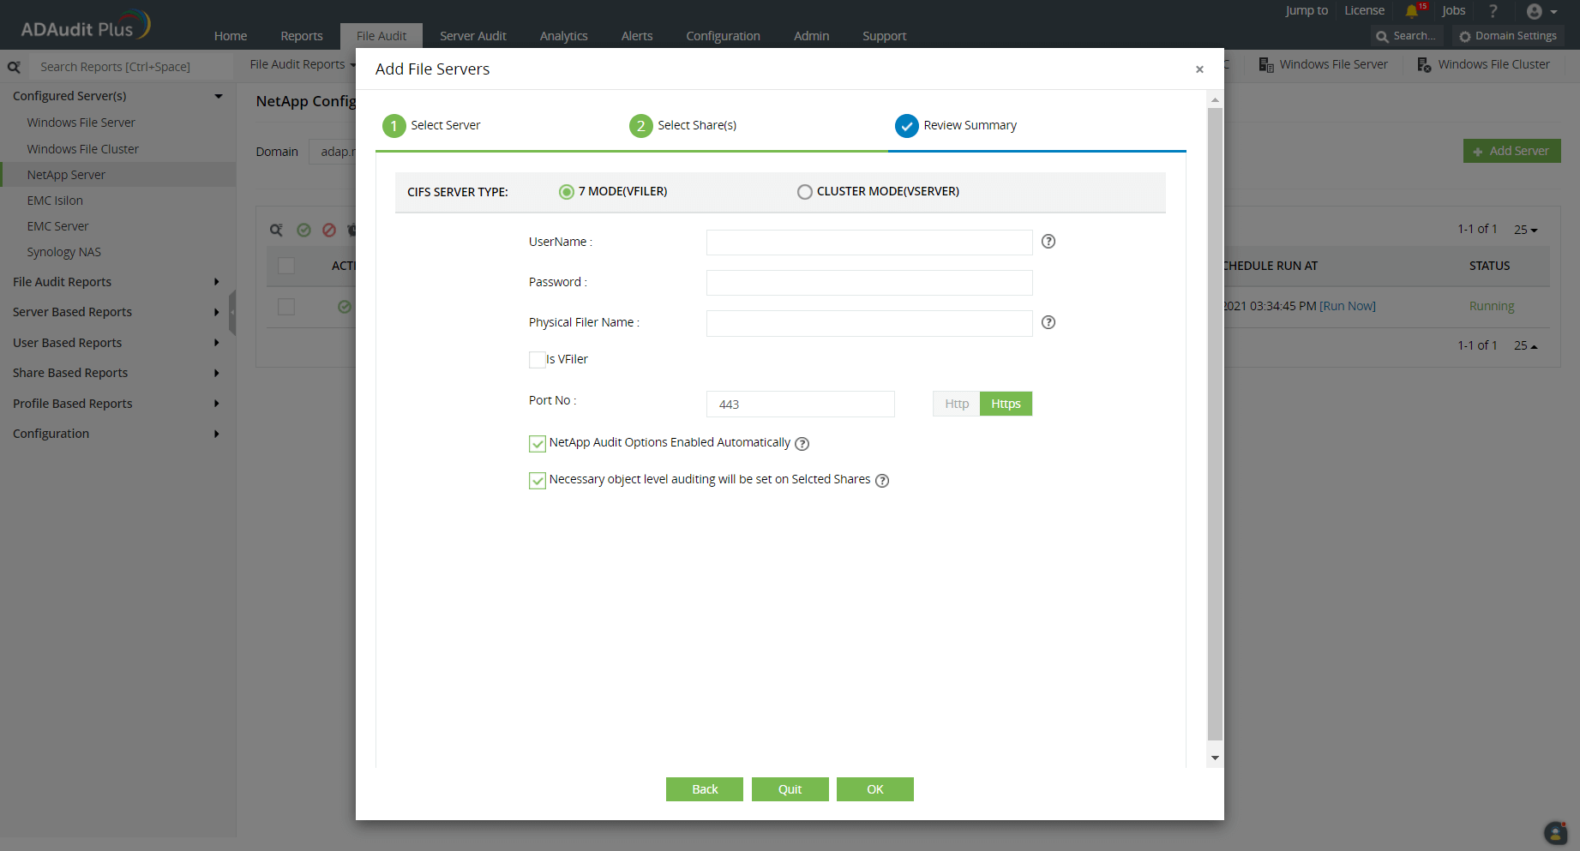Click help icon beside UserName field
Viewport: 1580px width, 851px height.
click(1048, 242)
